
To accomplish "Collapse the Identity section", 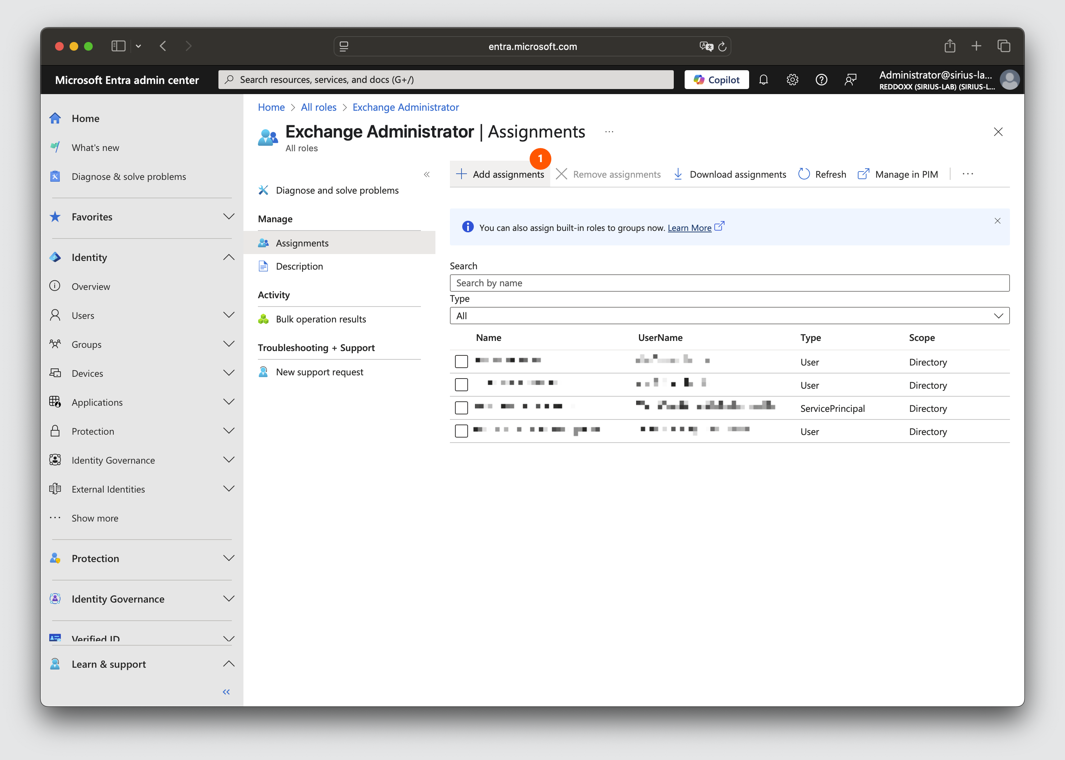I will pos(229,257).
